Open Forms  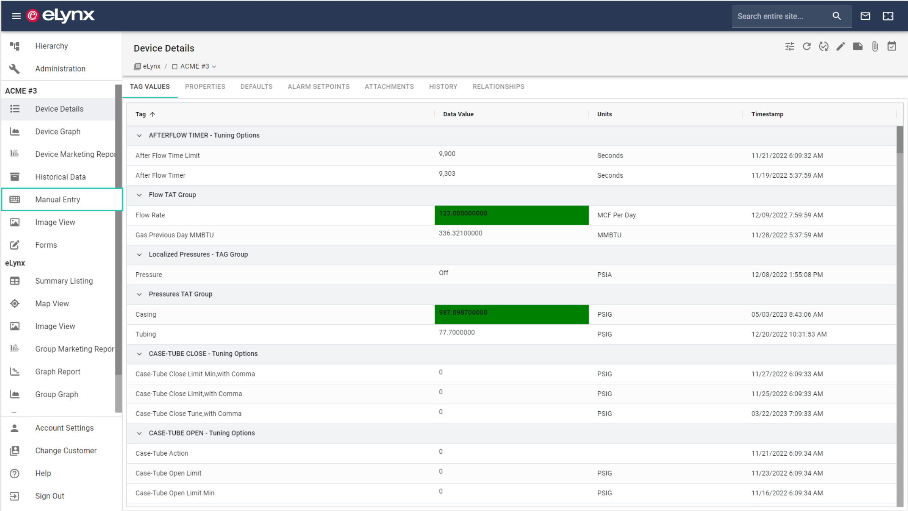point(59,245)
